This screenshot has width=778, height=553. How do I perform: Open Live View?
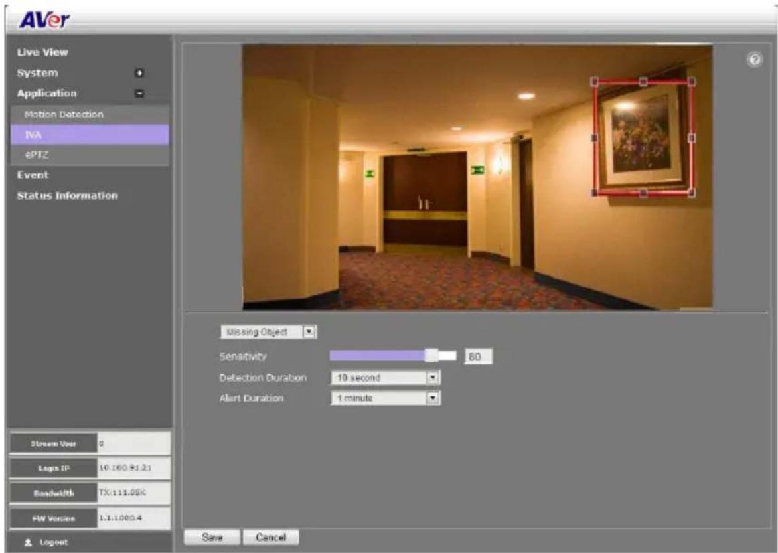click(x=43, y=52)
